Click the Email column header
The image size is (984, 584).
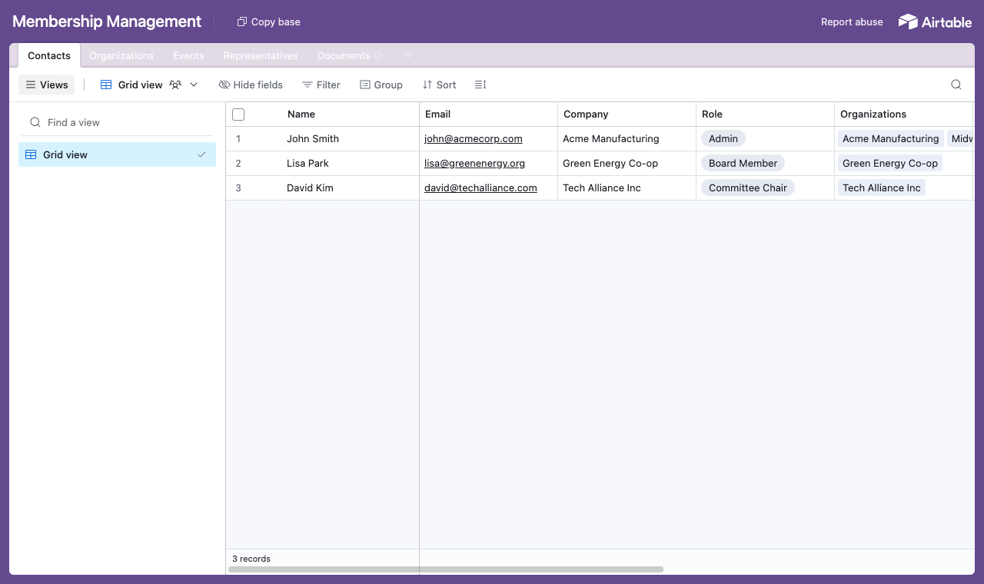(489, 114)
